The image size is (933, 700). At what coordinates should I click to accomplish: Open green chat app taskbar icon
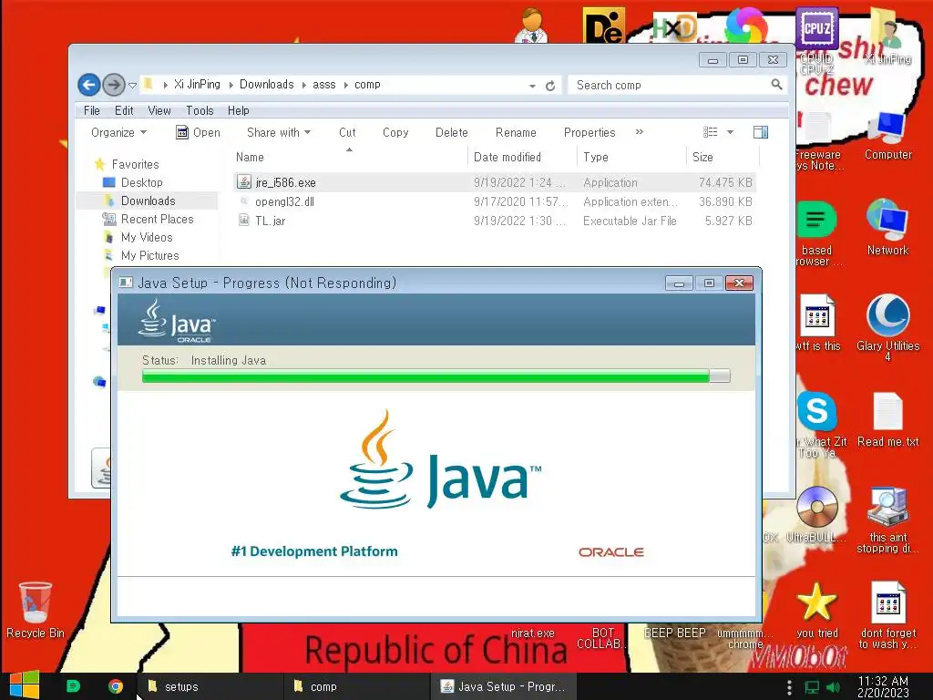coord(73,686)
